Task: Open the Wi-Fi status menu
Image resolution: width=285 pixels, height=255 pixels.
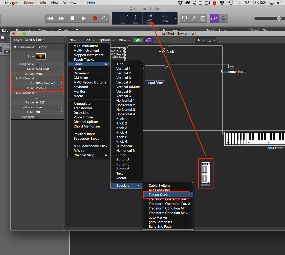Action: [247, 3]
